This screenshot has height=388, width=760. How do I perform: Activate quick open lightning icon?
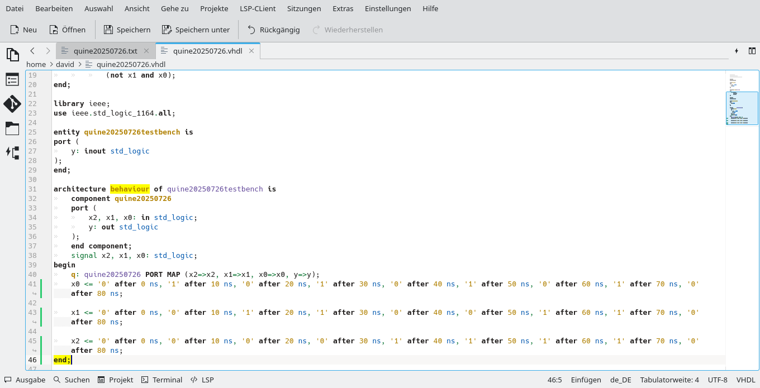[x=736, y=51]
